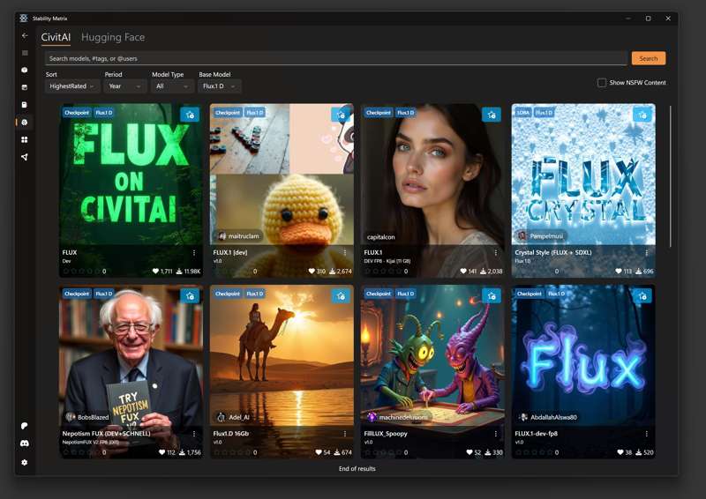Open the Period dropdown set to Year
The image size is (706, 499).
125,86
